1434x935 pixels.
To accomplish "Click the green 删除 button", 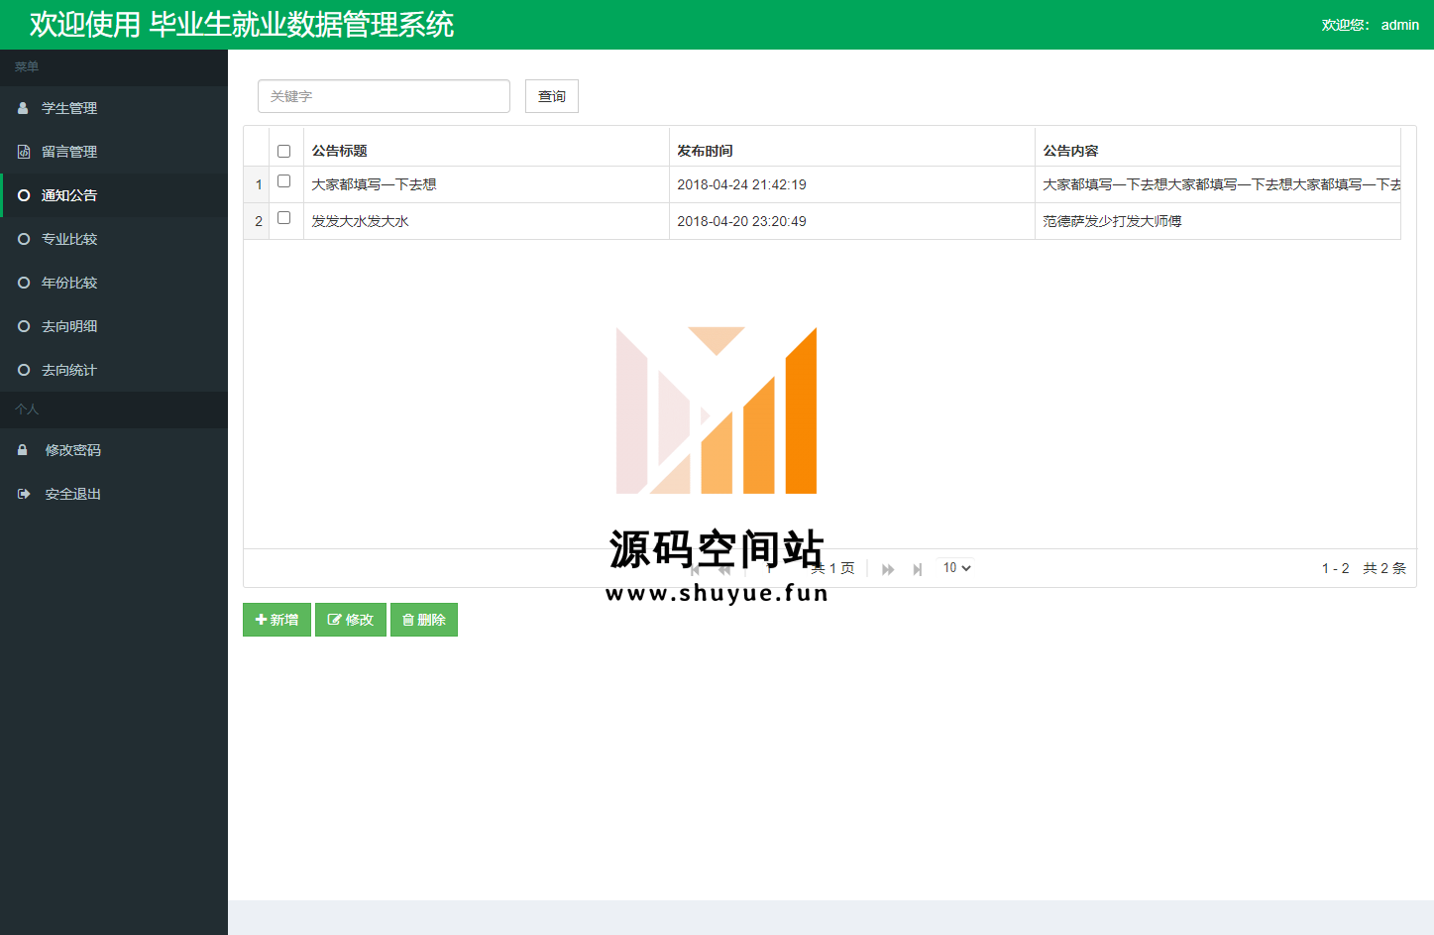I will pyautogui.click(x=424, y=620).
